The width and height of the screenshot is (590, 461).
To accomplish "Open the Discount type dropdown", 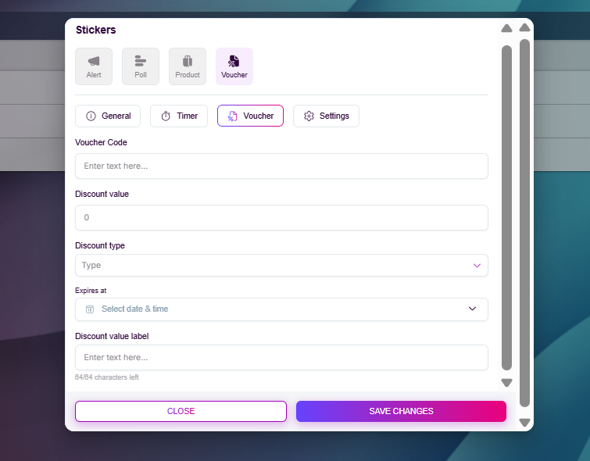I will [x=281, y=266].
